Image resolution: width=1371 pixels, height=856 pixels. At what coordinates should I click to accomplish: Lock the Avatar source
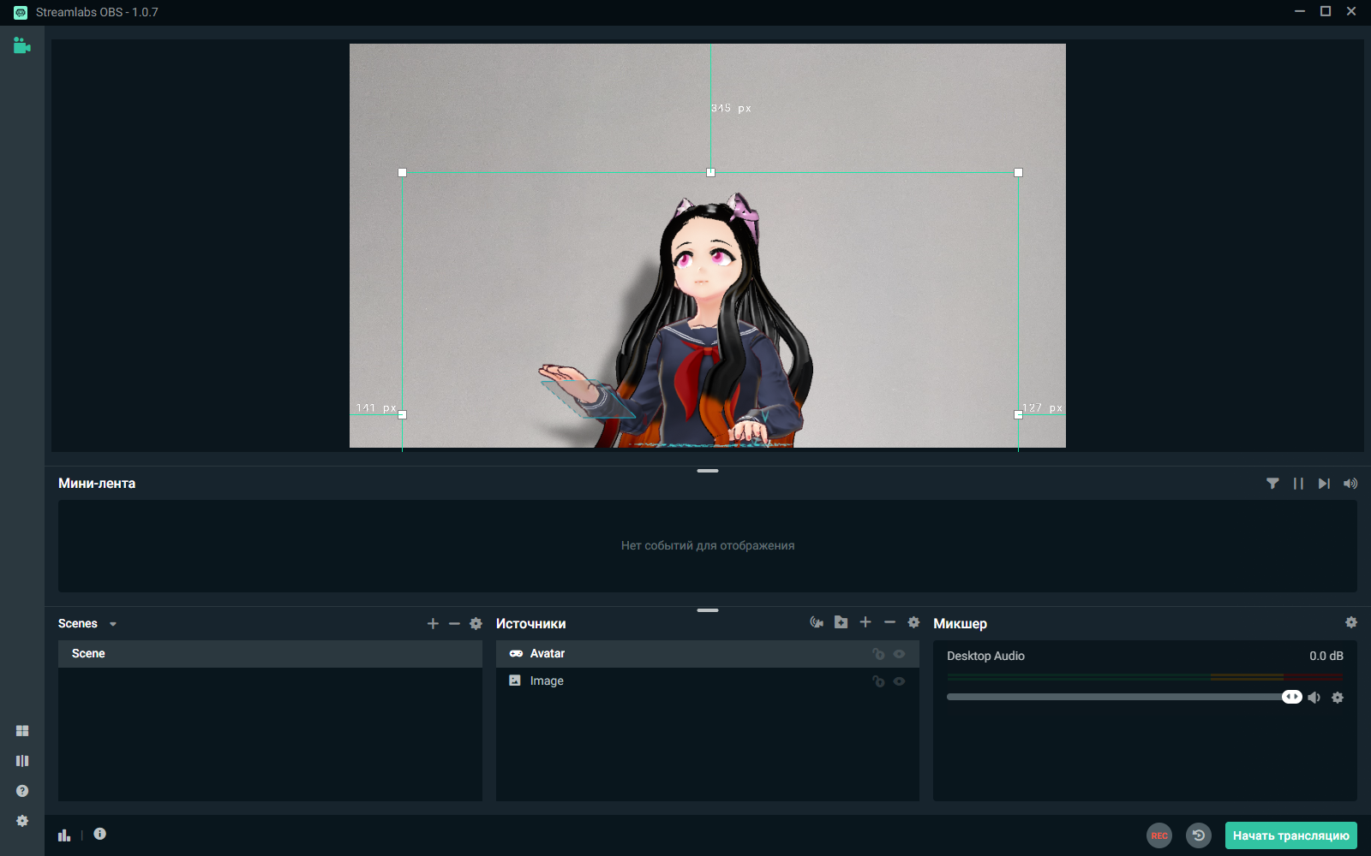coord(878,654)
